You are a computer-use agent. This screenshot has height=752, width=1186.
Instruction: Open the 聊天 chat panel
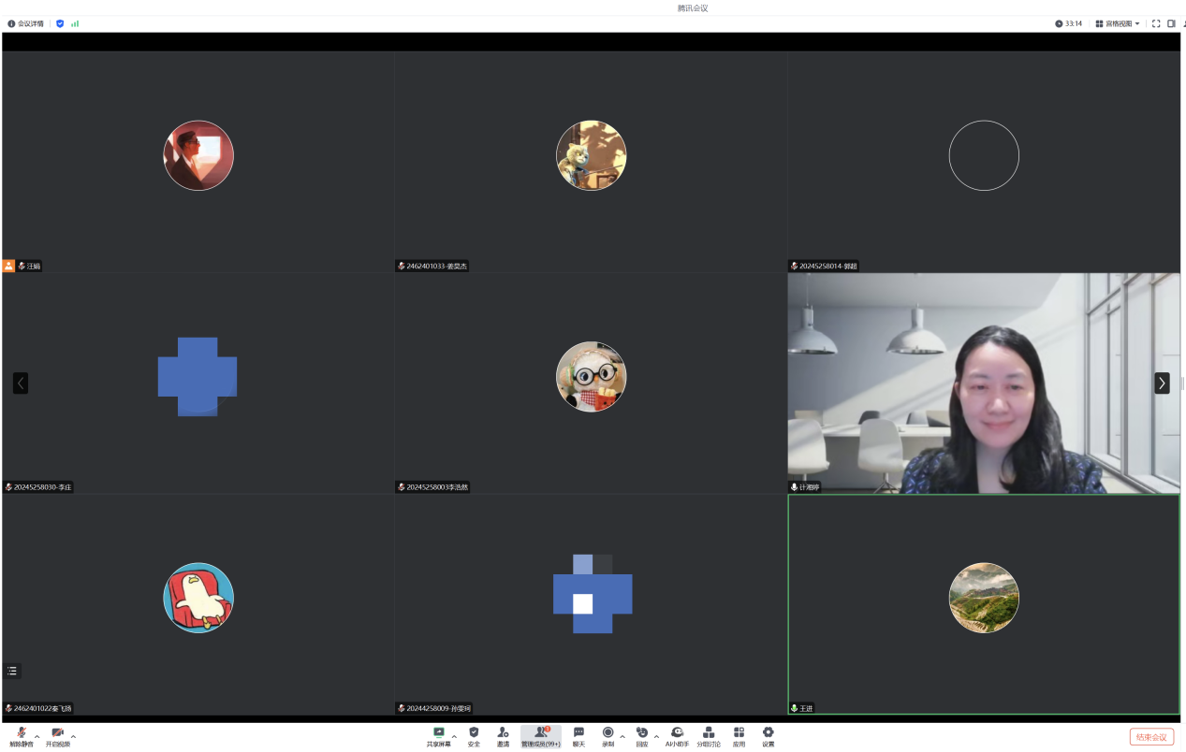578,735
